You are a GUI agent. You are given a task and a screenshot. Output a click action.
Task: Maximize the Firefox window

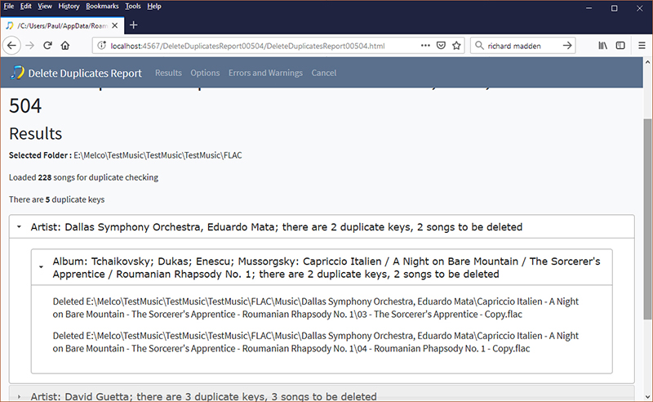pyautogui.click(x=615, y=8)
